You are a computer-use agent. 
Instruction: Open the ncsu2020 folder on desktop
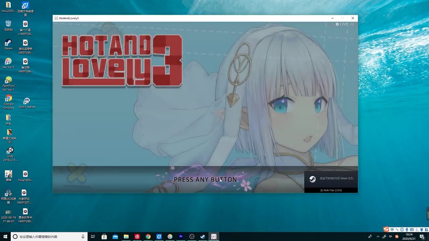8,7
